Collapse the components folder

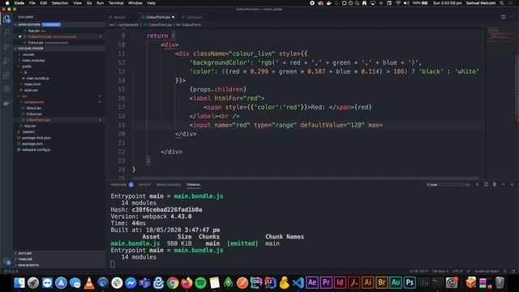point(34,102)
